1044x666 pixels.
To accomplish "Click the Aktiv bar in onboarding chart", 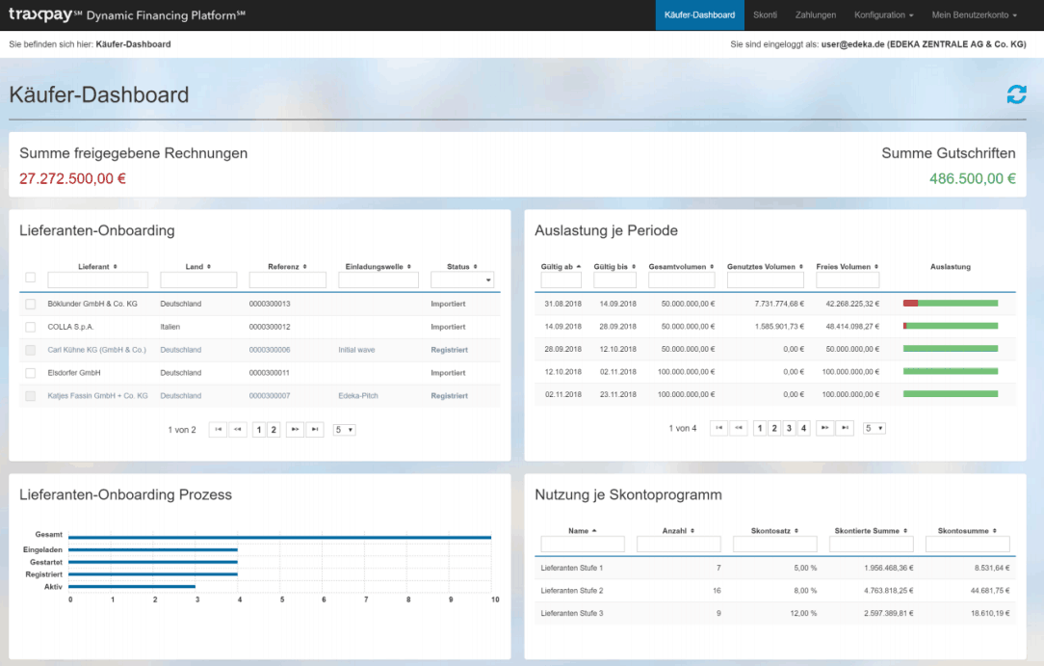I will pos(132,586).
